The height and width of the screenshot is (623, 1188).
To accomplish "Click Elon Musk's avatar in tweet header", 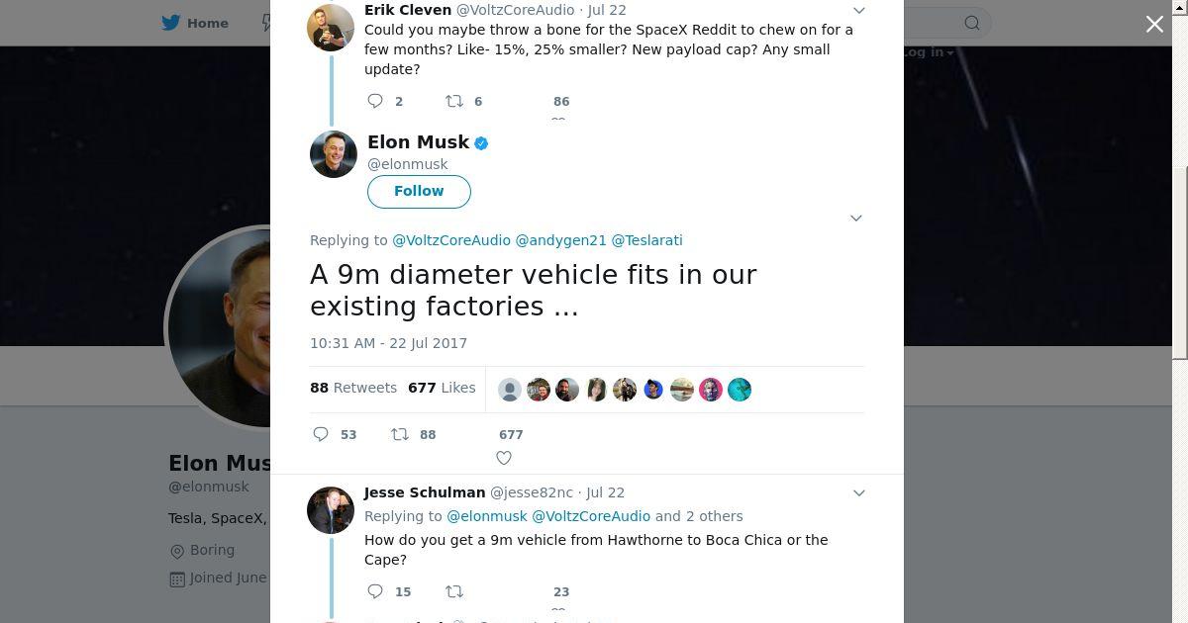I will pos(334,154).
